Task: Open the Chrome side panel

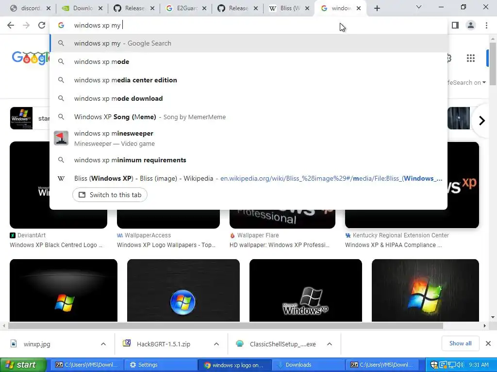Action: [455, 25]
